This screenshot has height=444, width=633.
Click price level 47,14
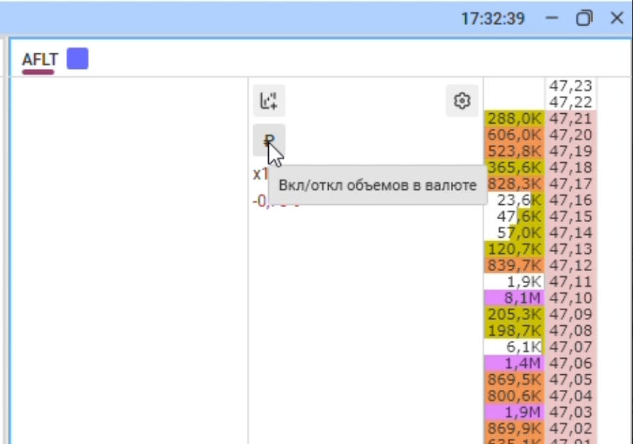(x=570, y=233)
